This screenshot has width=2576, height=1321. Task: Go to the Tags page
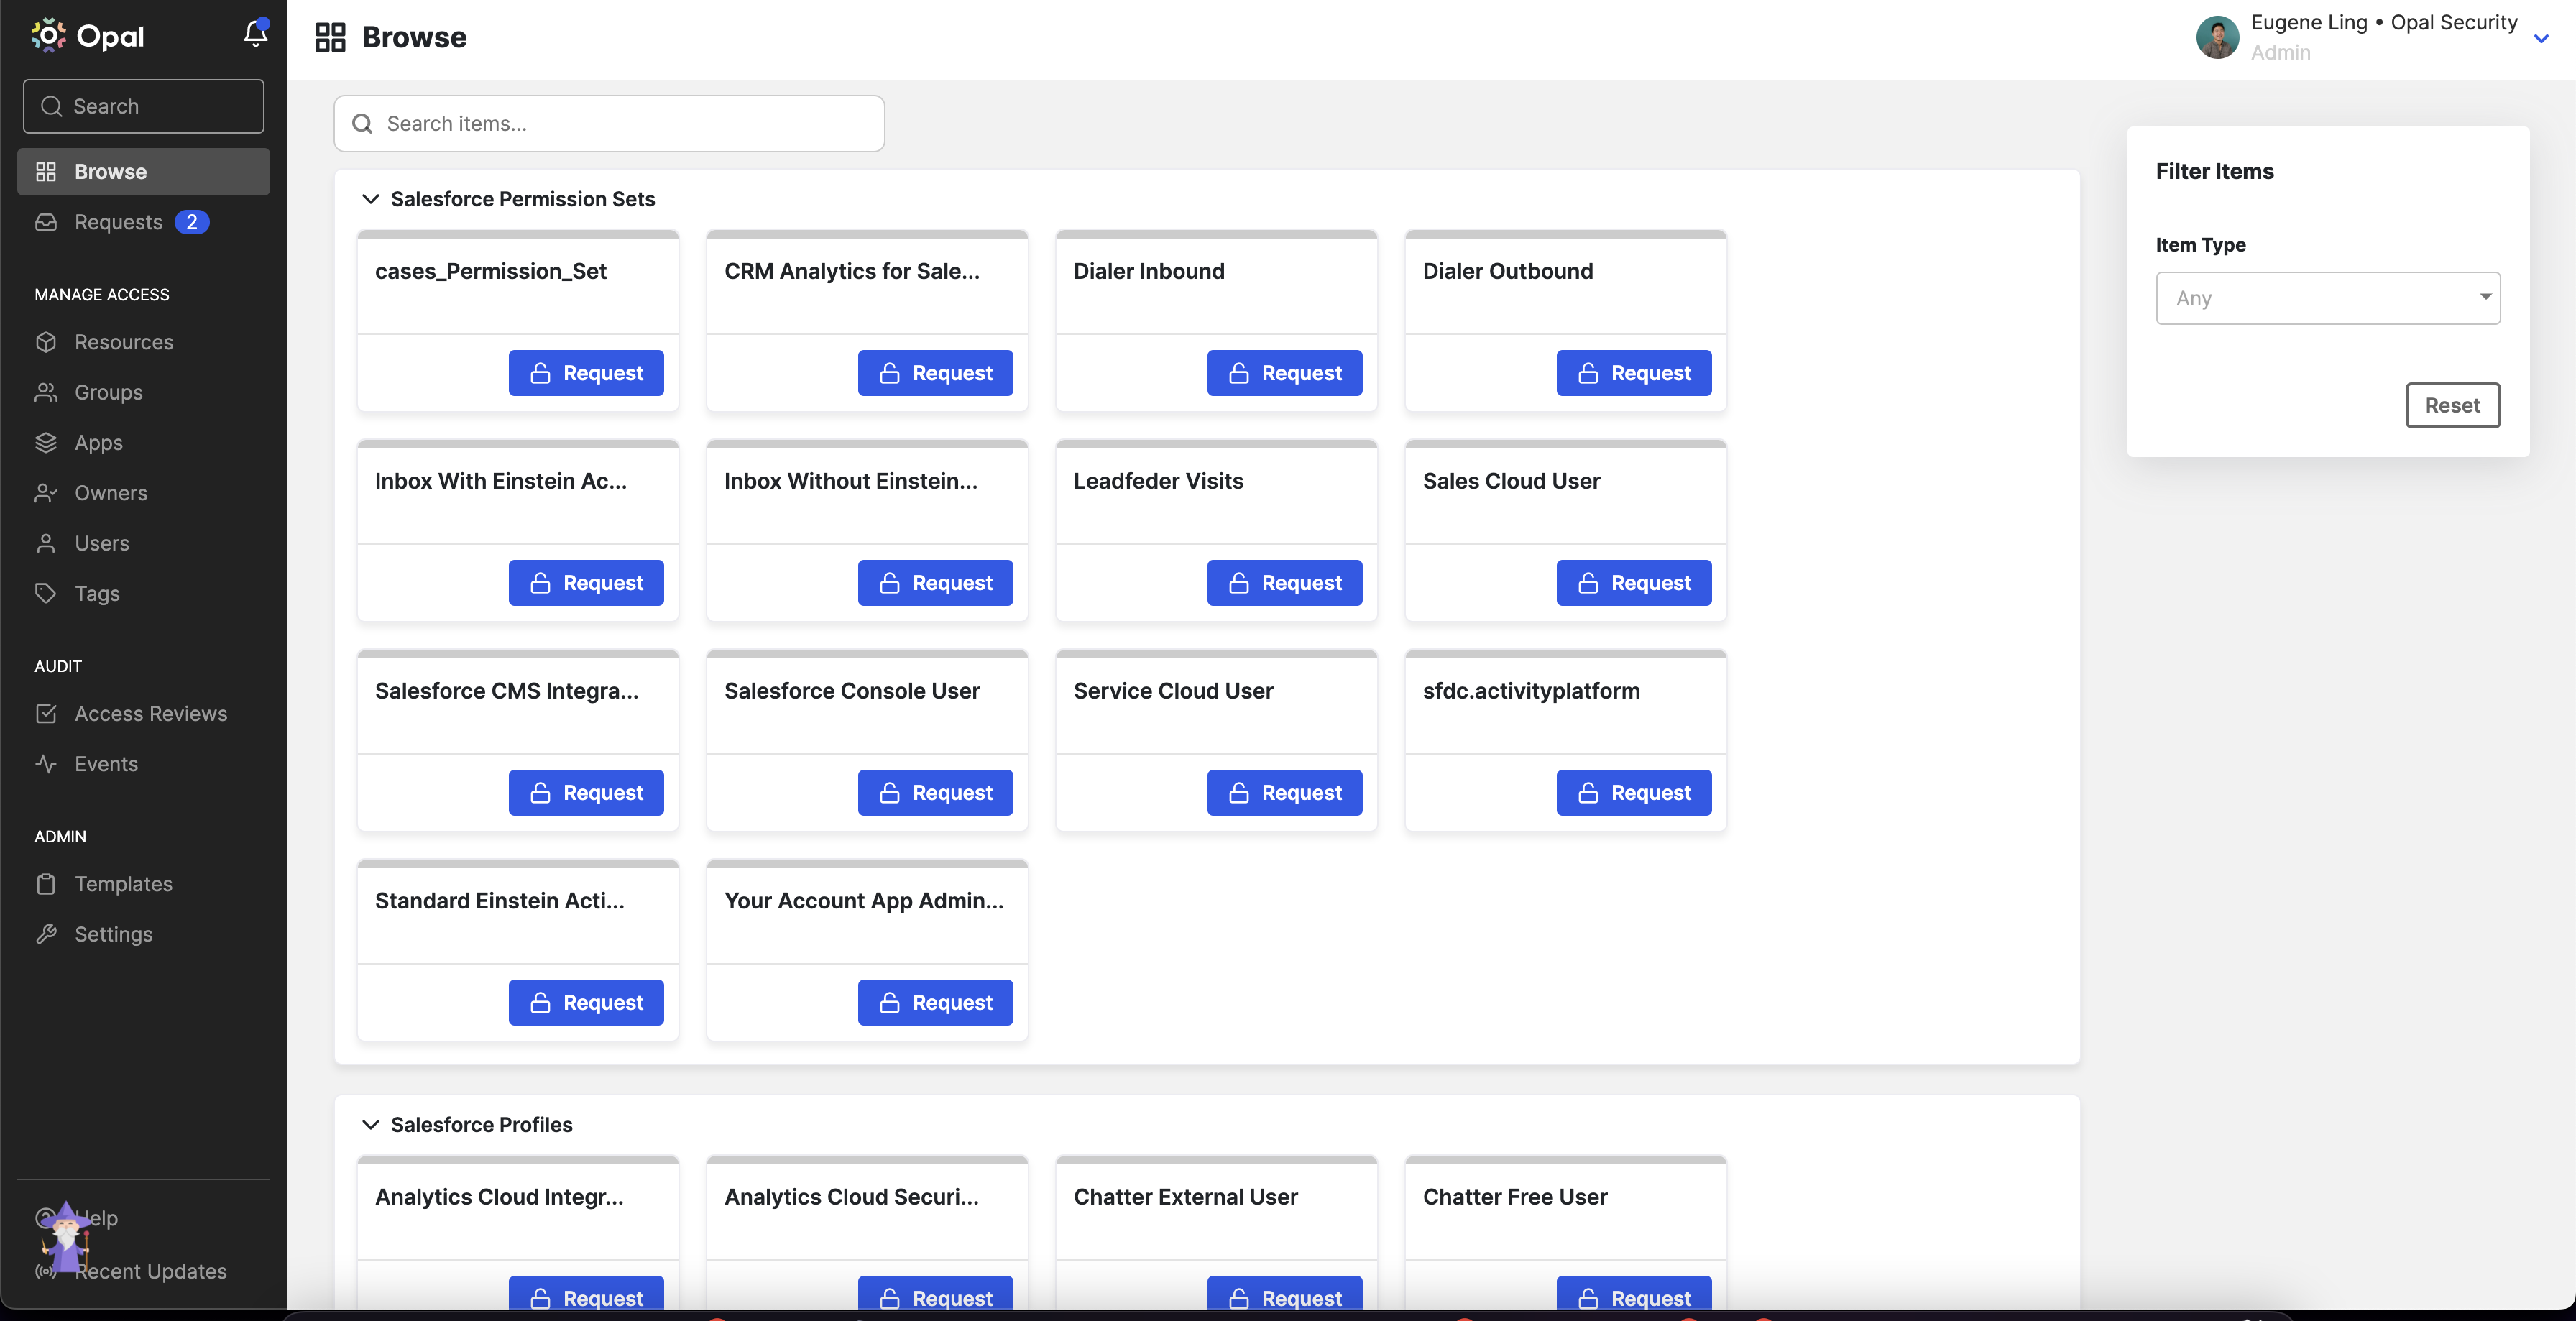(x=96, y=593)
